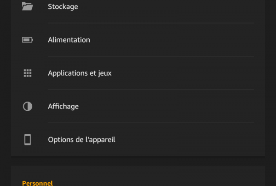Click the word 'Options' in the last entry
This screenshot has width=276, height=186.
(x=61, y=140)
